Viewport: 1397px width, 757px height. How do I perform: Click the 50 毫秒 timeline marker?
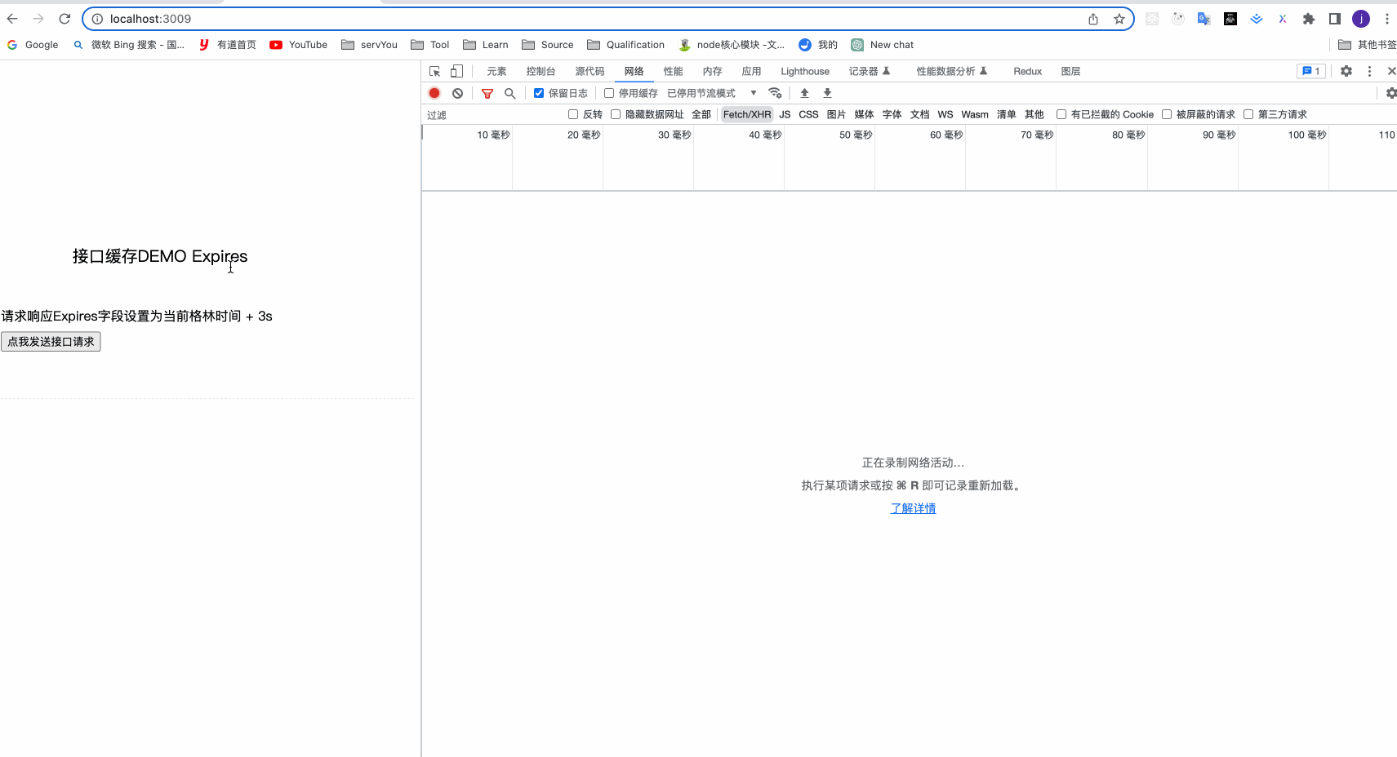[856, 135]
